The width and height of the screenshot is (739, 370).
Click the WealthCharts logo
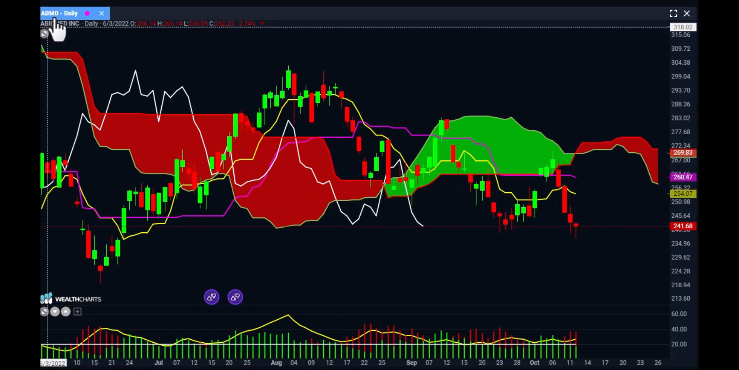(71, 299)
